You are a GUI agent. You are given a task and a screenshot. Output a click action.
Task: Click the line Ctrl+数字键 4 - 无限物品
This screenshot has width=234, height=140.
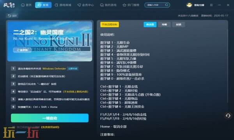[119, 99]
